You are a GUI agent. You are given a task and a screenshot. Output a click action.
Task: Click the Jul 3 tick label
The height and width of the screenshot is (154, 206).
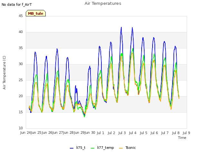[x=122, y=133]
